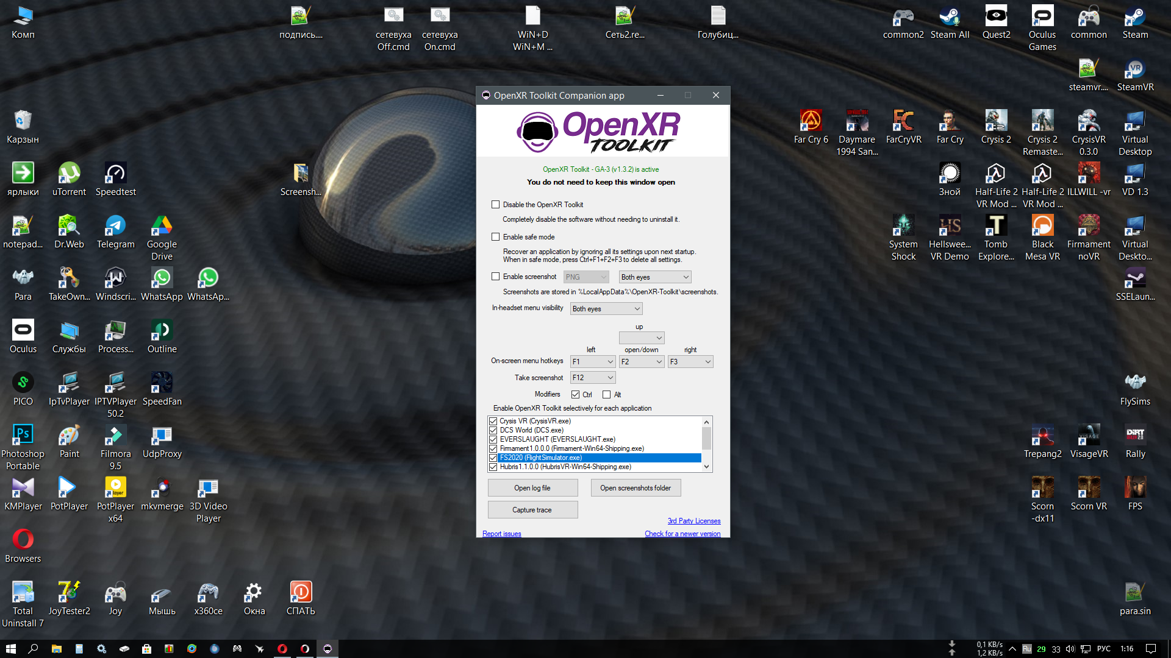
Task: Click the Open log file button
Action: click(x=532, y=488)
